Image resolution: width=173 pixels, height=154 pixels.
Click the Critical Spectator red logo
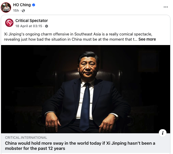(9, 23)
